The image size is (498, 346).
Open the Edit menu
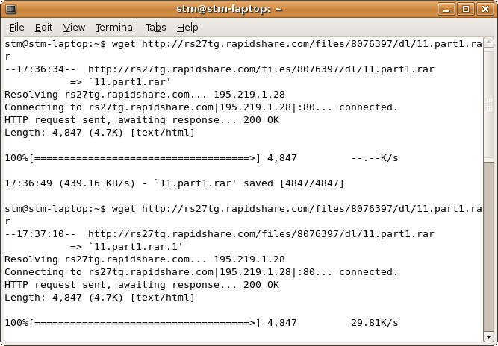[43, 28]
